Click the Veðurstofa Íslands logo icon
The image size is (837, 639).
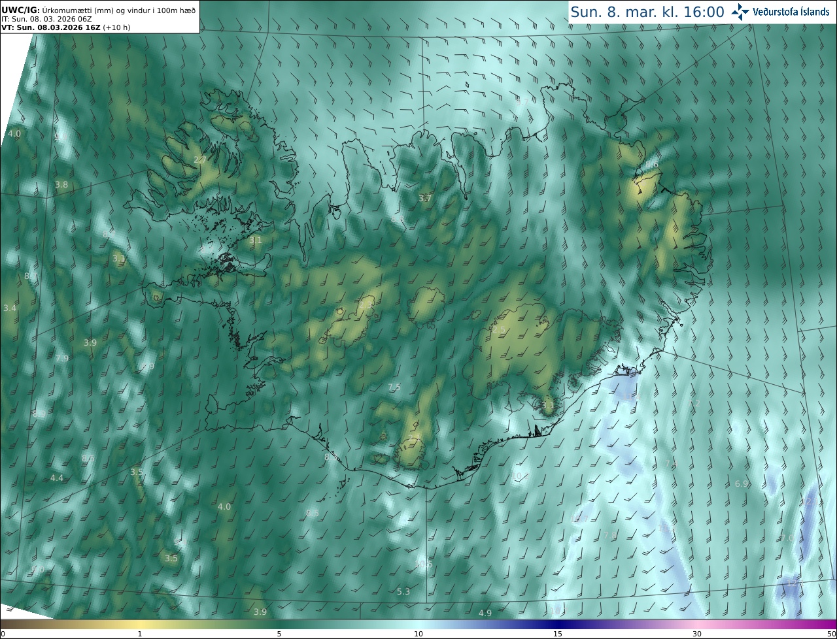click(x=741, y=11)
